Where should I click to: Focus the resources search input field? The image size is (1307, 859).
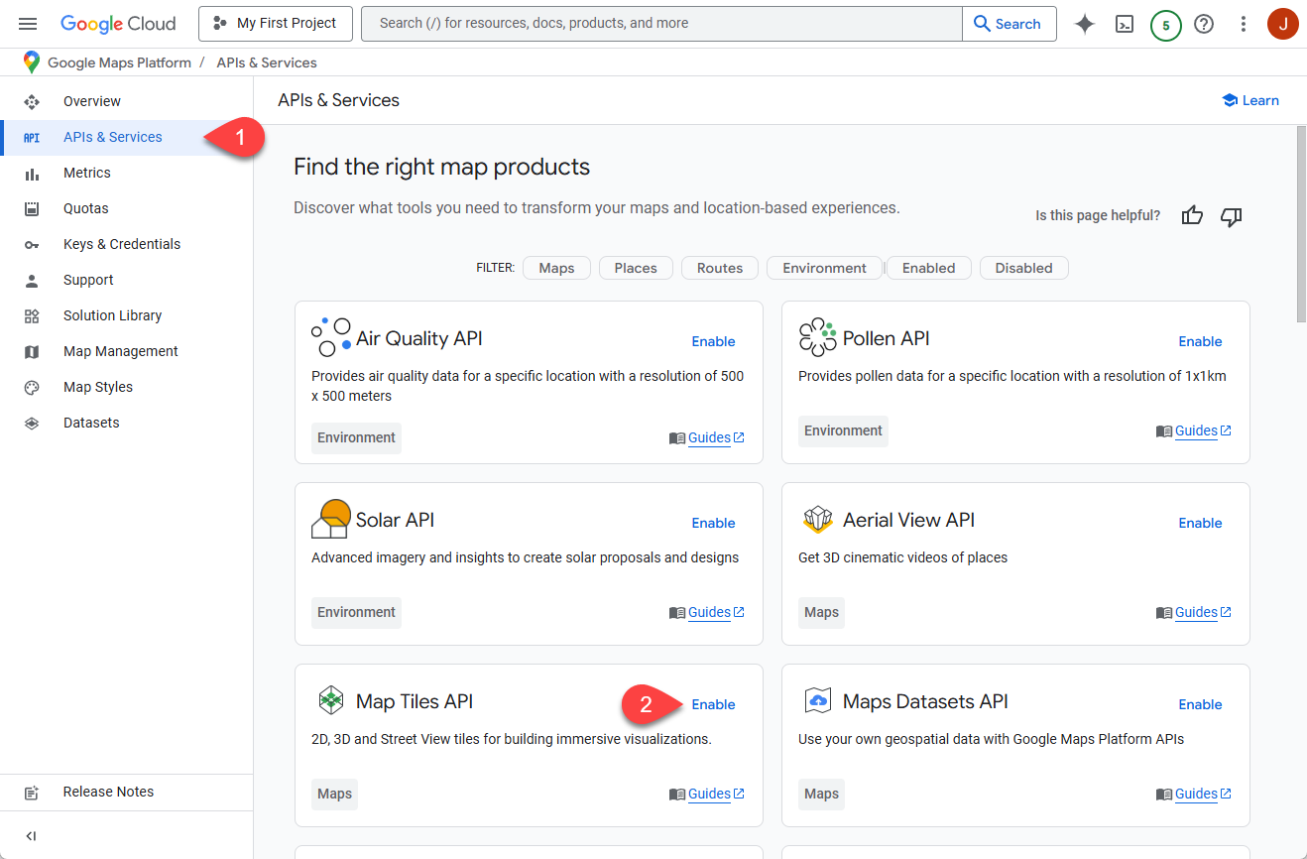661,24
